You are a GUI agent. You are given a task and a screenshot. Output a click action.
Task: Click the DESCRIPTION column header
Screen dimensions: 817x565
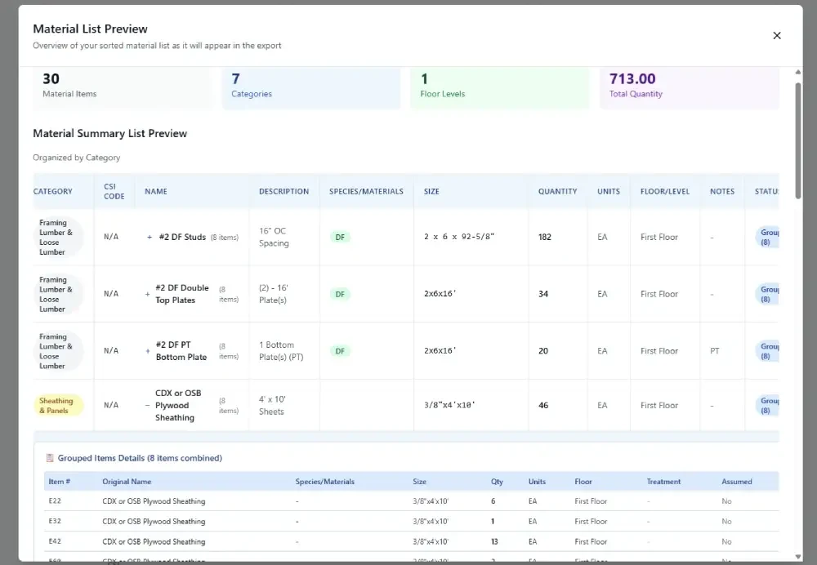click(x=284, y=192)
